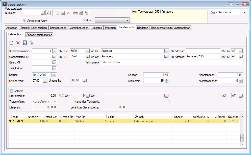This screenshot has height=155, width=251.
Task: Open Bearb.-Nr. lookup button
Action: tap(54, 62)
